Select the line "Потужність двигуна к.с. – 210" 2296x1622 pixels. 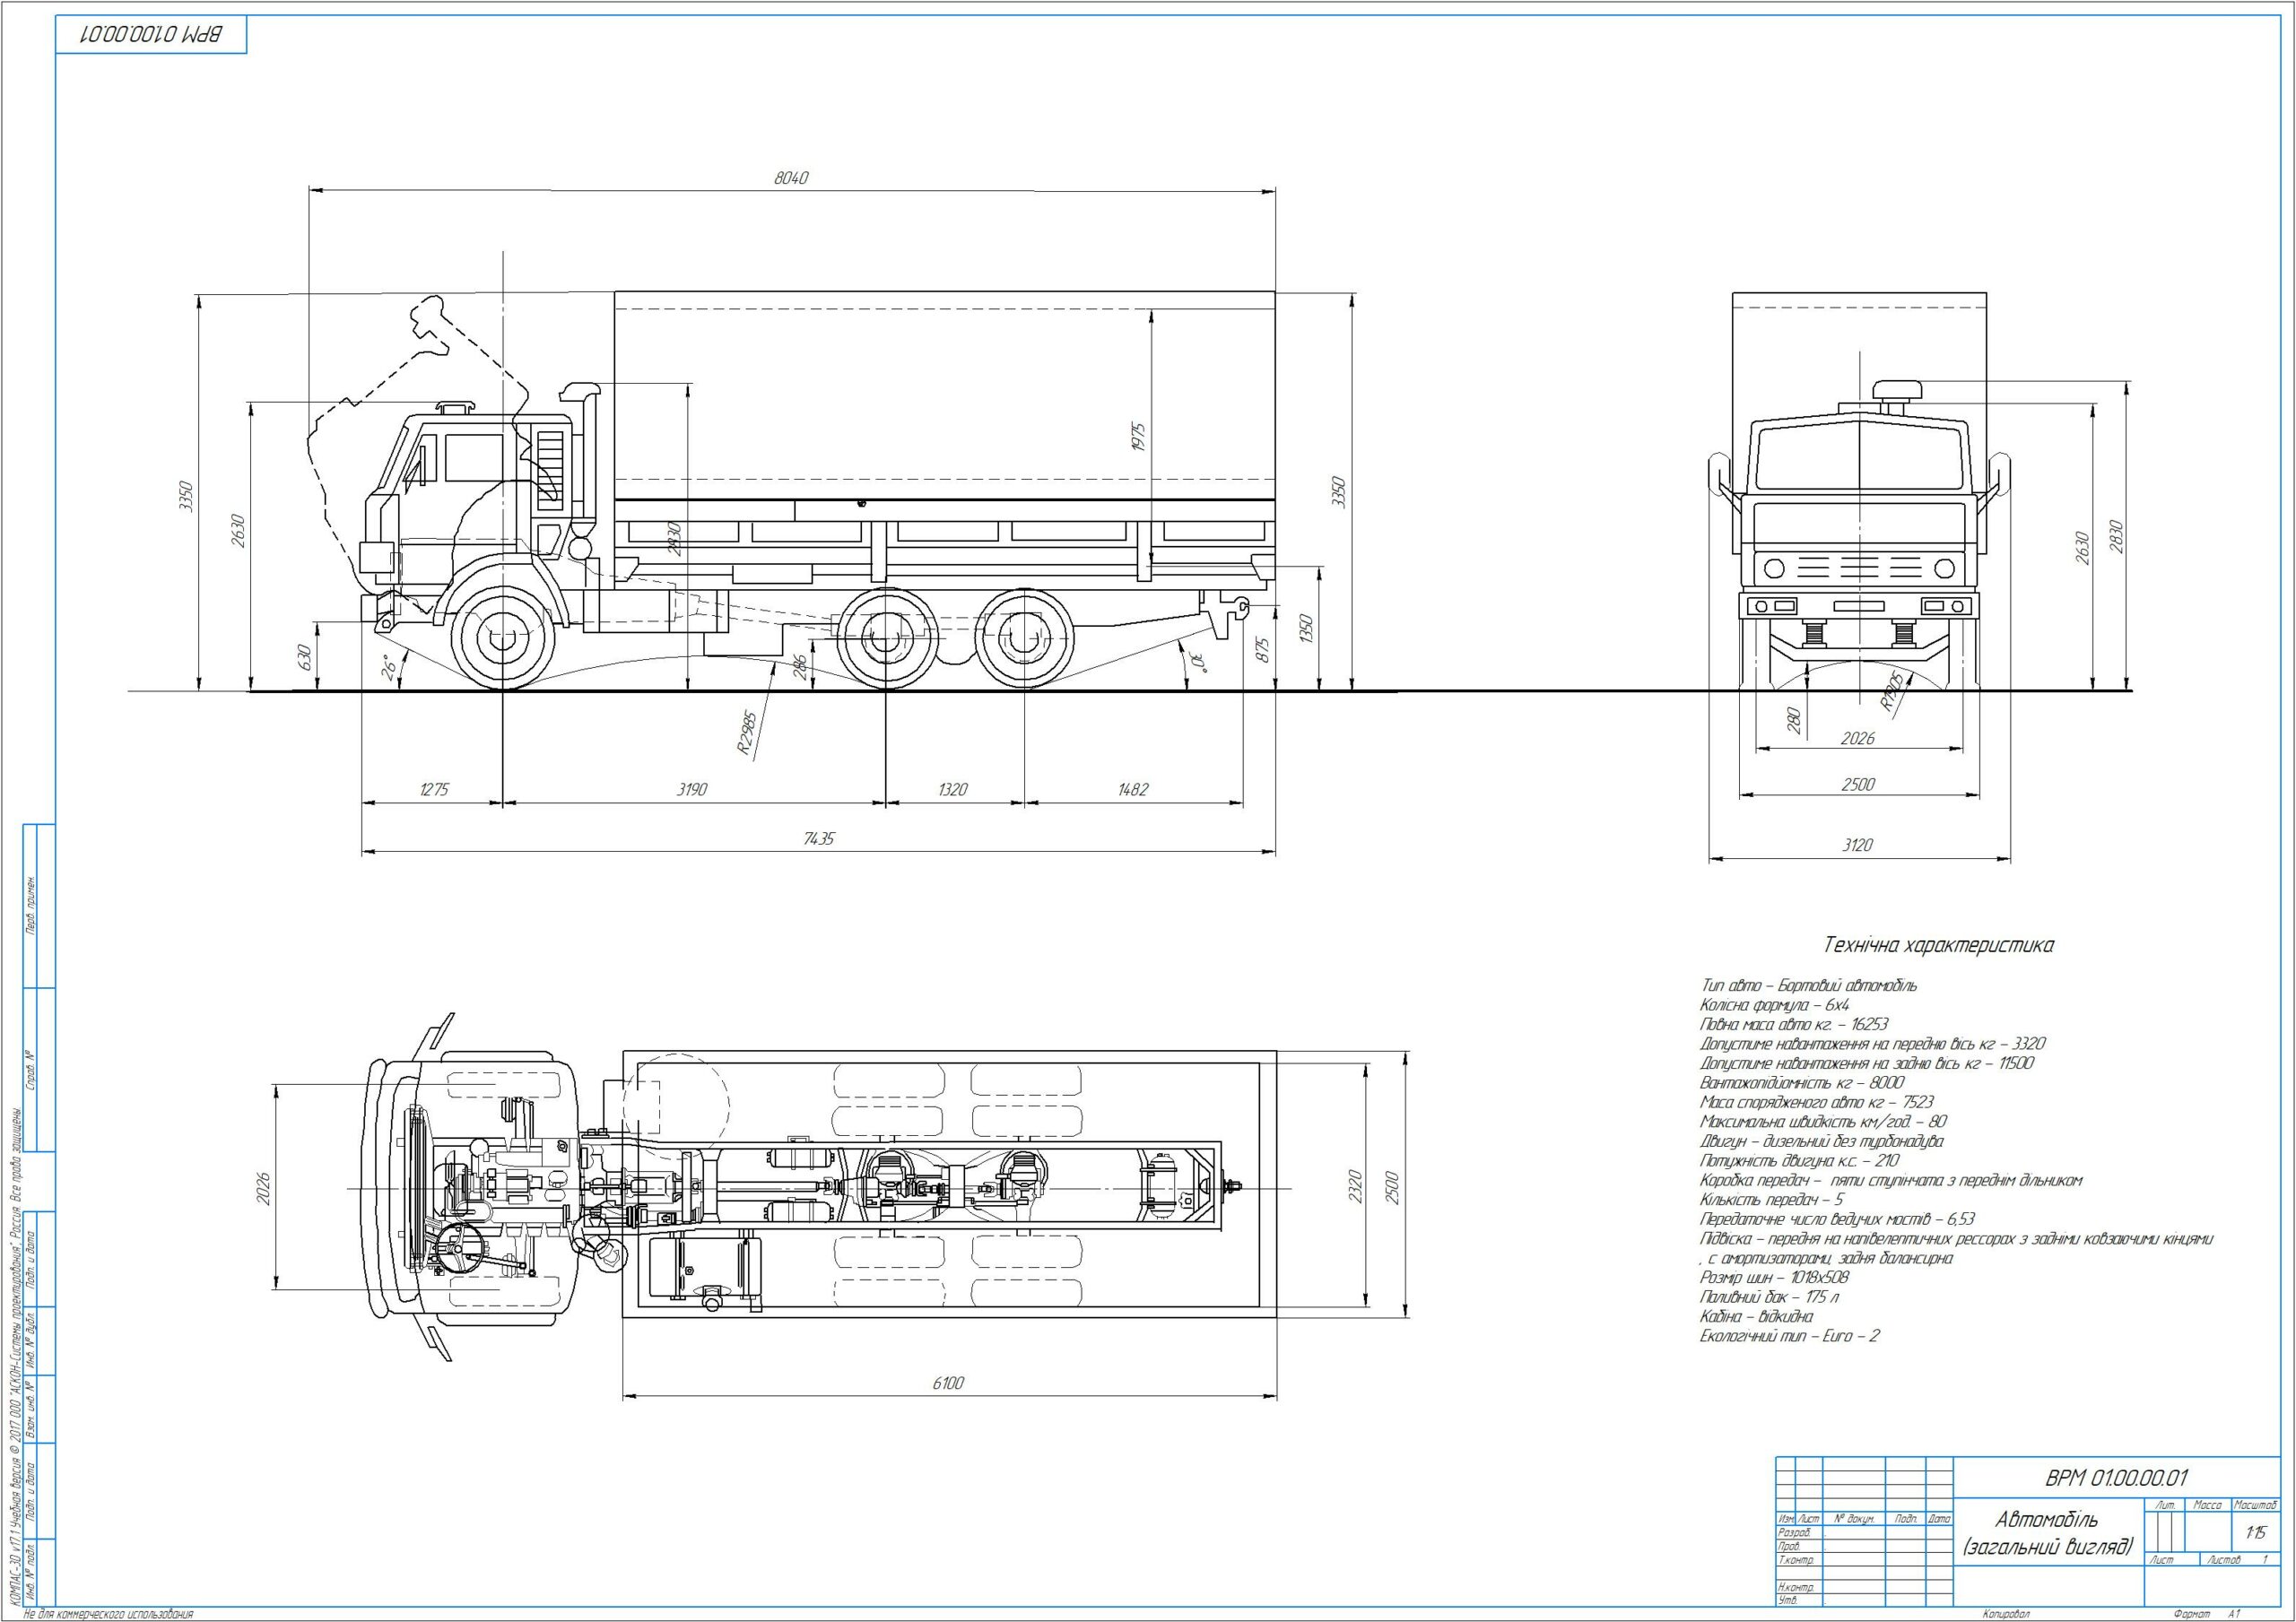pos(1799,1161)
